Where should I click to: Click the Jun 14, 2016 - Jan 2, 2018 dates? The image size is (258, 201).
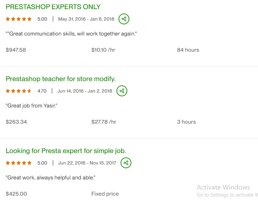[85, 91]
